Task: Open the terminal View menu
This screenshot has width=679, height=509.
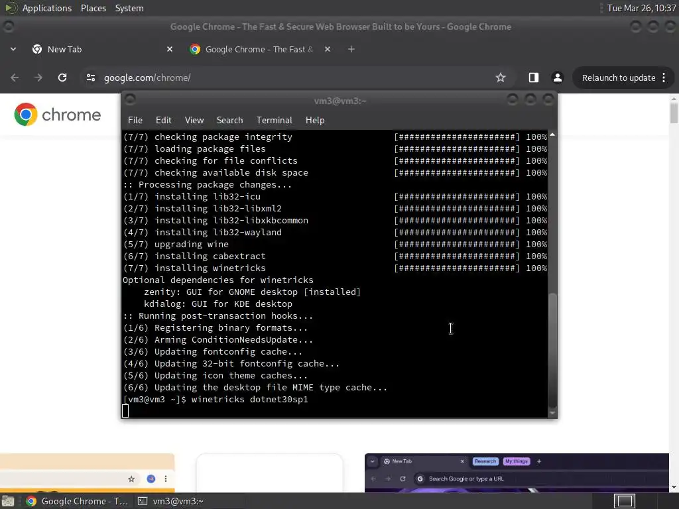Action: coord(194,120)
